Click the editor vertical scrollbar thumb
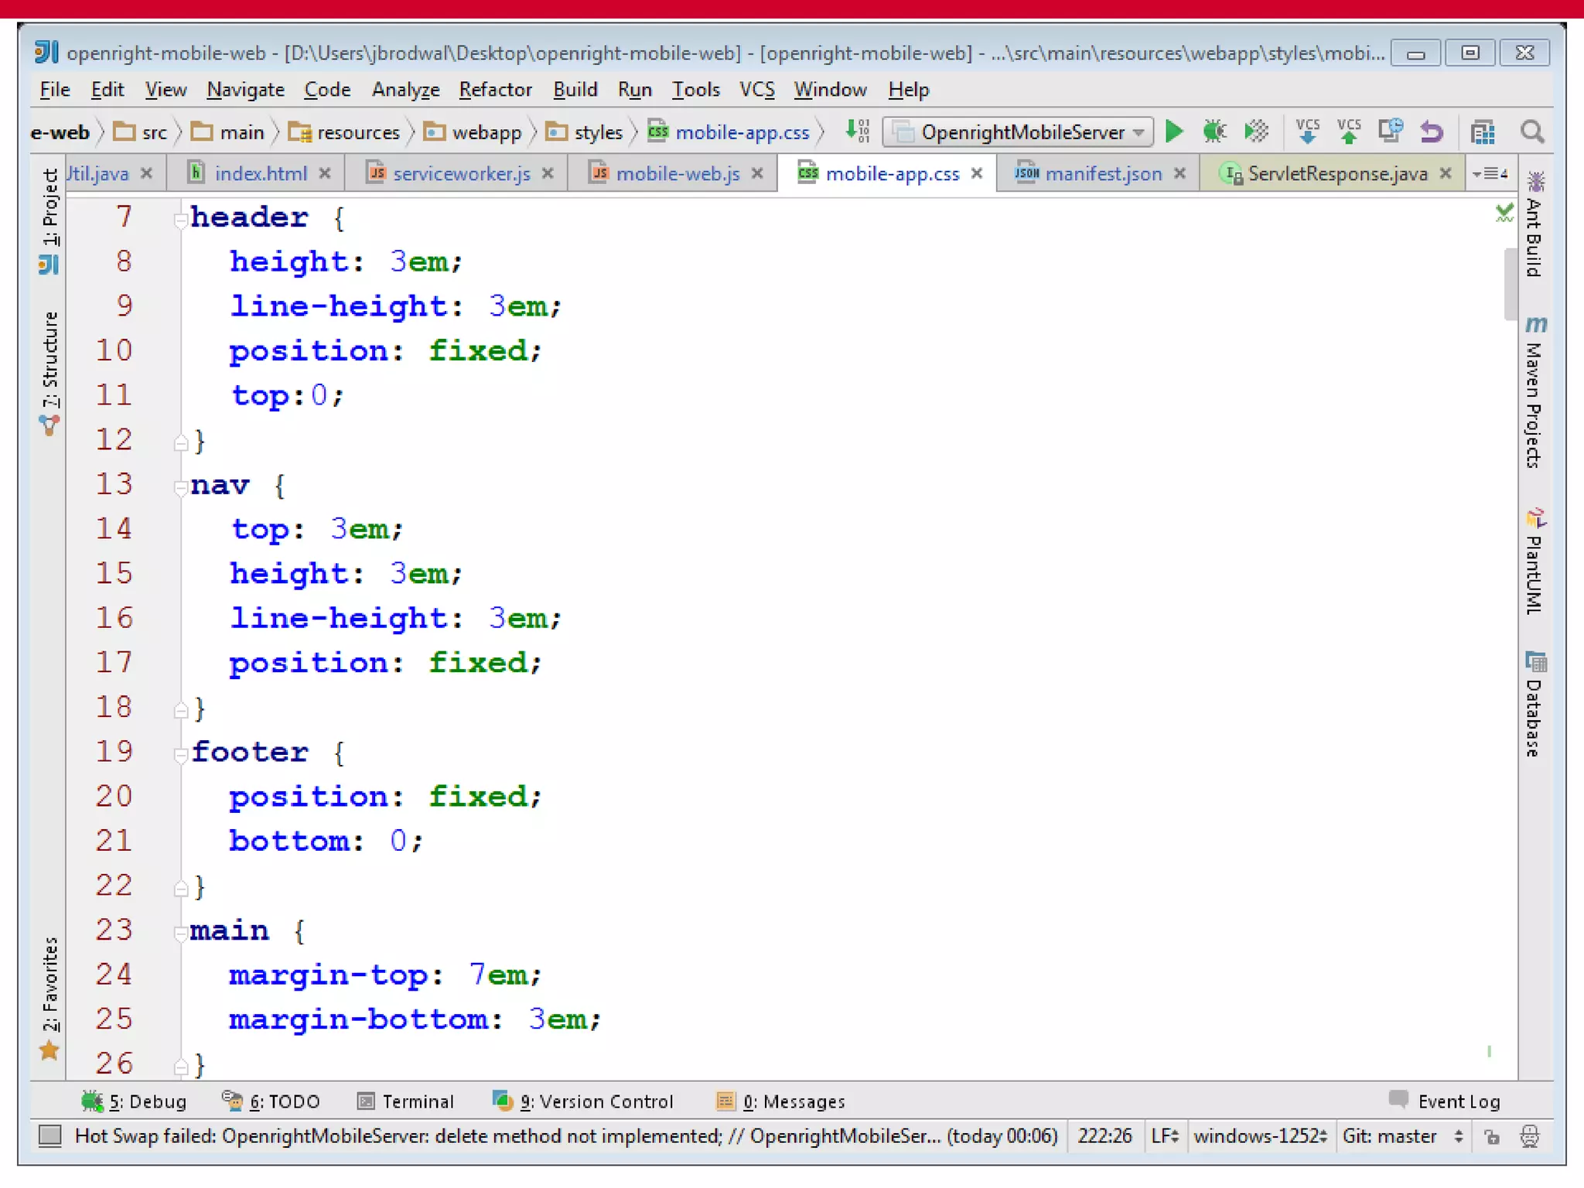 click(1509, 283)
